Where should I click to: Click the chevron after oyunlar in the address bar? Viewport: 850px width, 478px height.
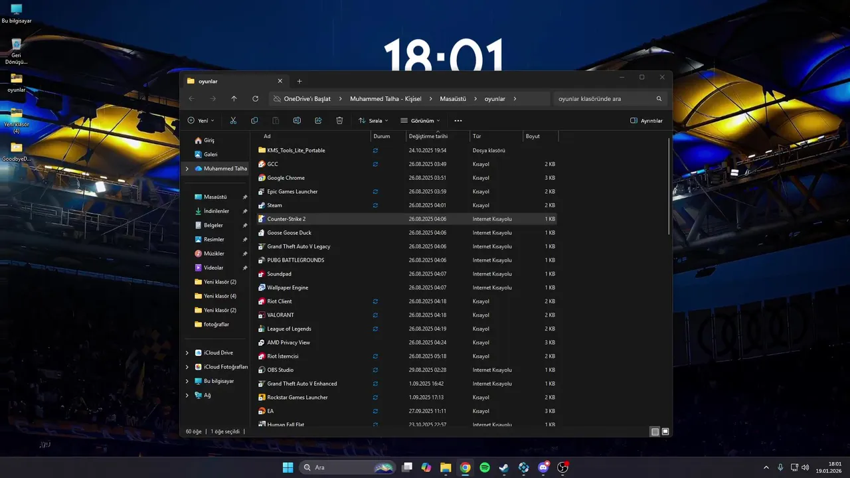coord(515,99)
